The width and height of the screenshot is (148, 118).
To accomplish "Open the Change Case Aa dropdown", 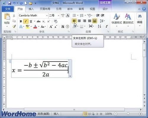I will [x=43, y=27].
